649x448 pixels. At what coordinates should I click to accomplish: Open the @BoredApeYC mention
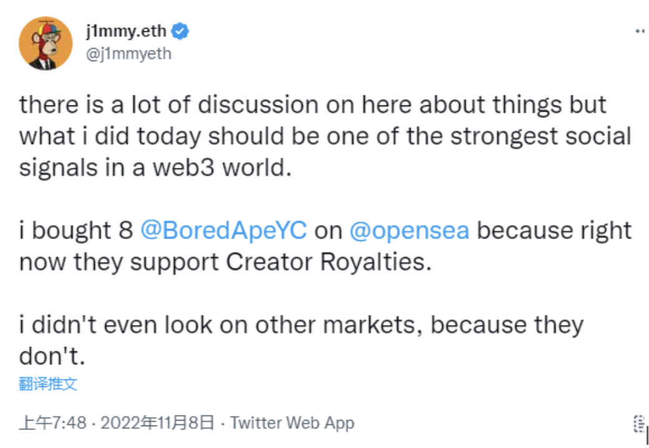[x=224, y=230]
